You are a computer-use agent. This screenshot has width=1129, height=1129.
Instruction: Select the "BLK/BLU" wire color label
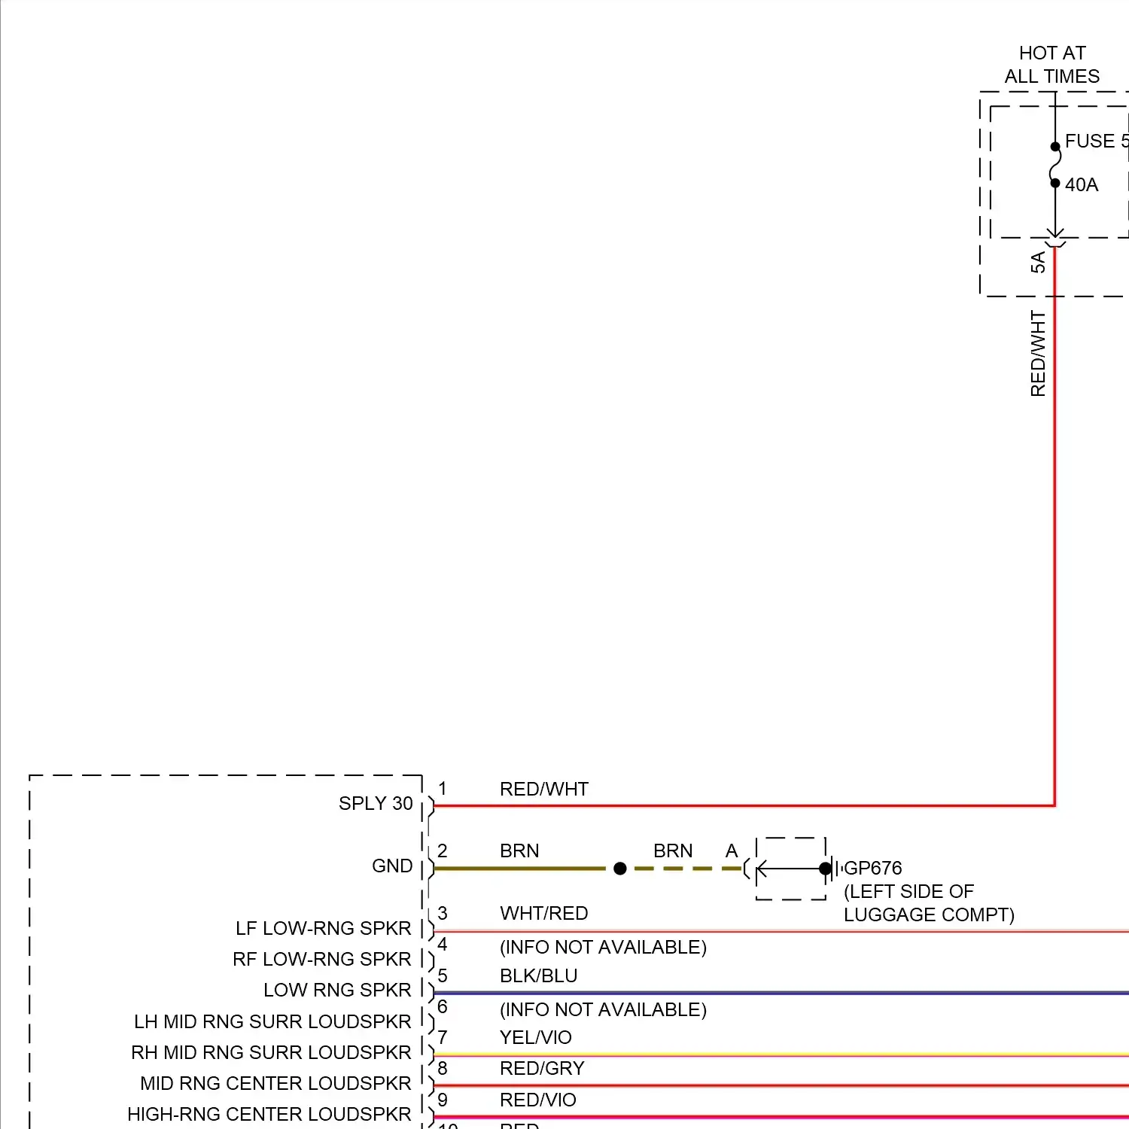coord(539,975)
